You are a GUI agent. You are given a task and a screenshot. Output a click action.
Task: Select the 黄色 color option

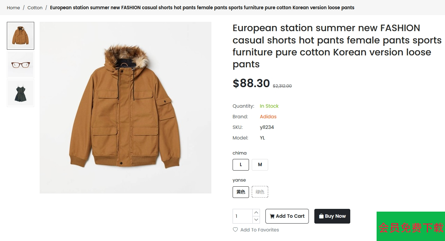pyautogui.click(x=241, y=192)
